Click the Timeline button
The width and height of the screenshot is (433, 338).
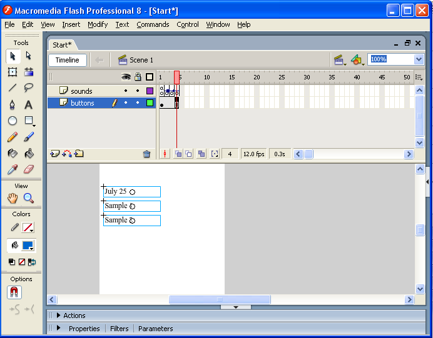click(x=67, y=60)
